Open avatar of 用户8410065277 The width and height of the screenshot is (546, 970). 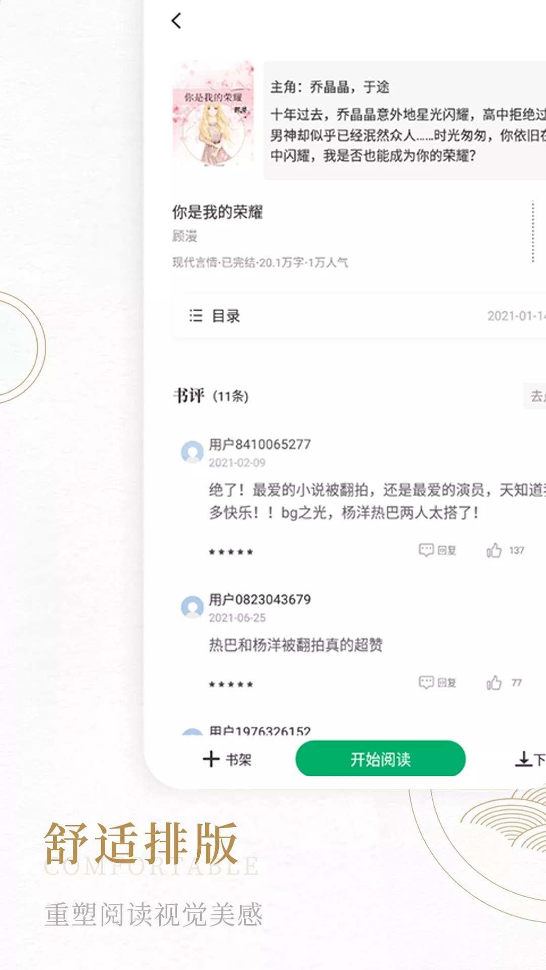click(192, 452)
